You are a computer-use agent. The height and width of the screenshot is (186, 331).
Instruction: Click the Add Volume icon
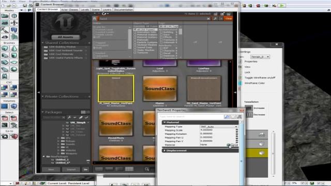(14, 106)
